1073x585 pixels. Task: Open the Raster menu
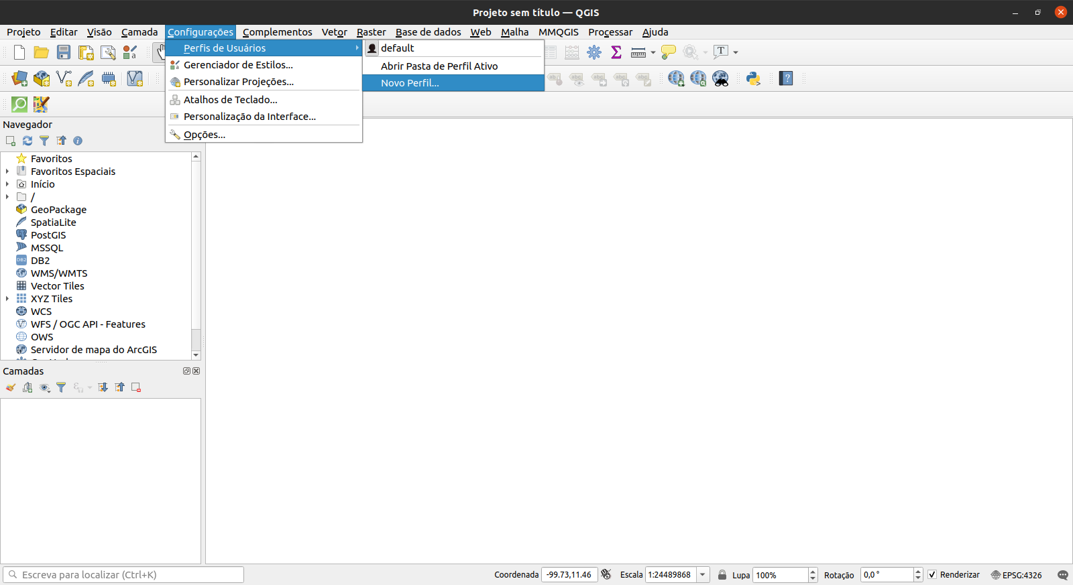click(x=371, y=32)
